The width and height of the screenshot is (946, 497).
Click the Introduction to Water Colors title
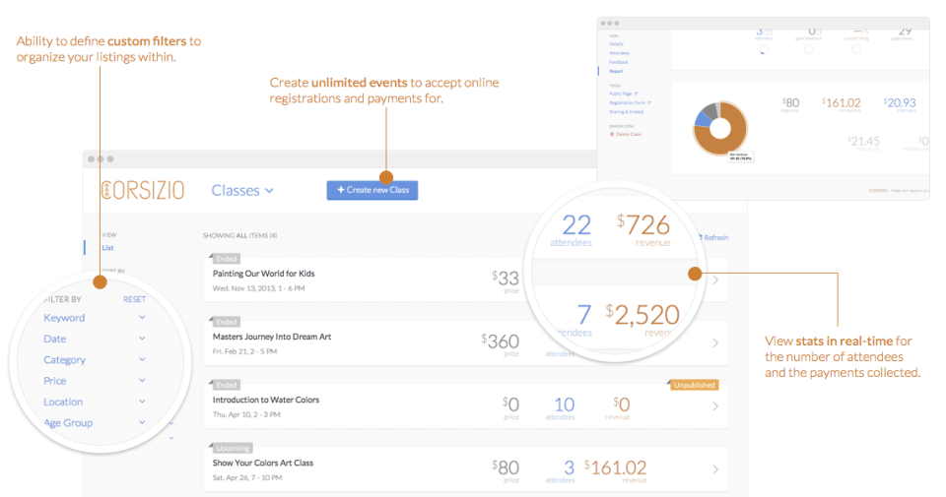tap(265, 400)
